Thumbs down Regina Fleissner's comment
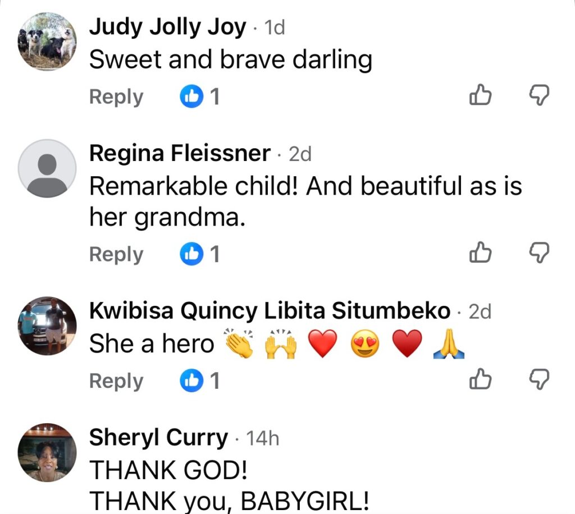 539,253
